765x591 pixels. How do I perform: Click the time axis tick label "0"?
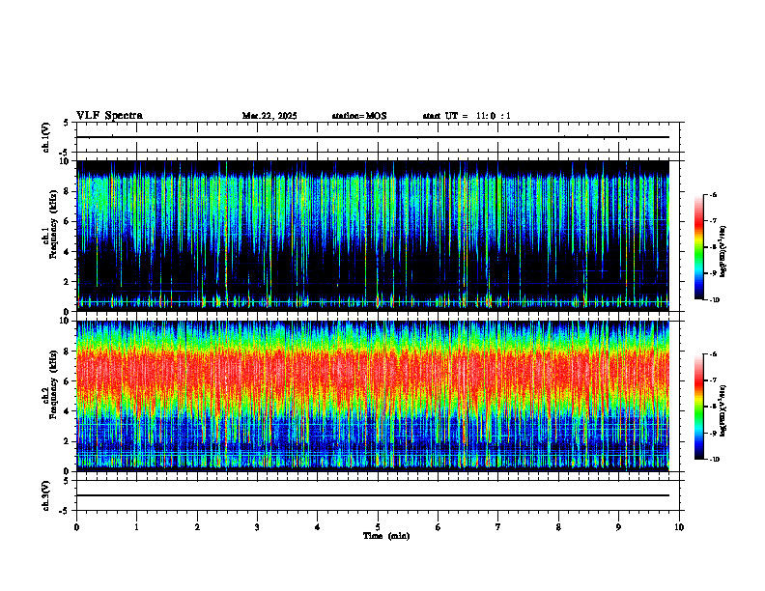(76, 527)
